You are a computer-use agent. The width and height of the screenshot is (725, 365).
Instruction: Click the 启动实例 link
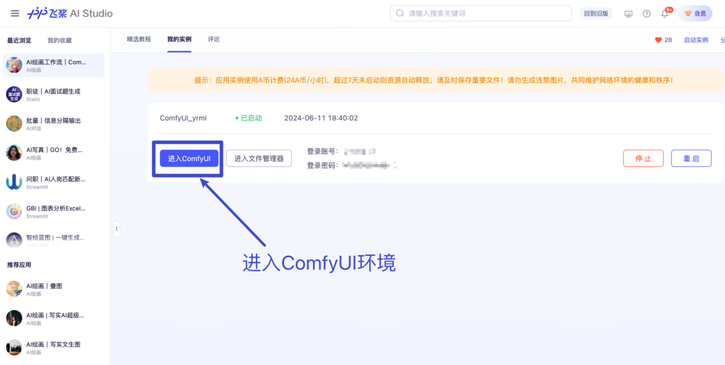(696, 40)
